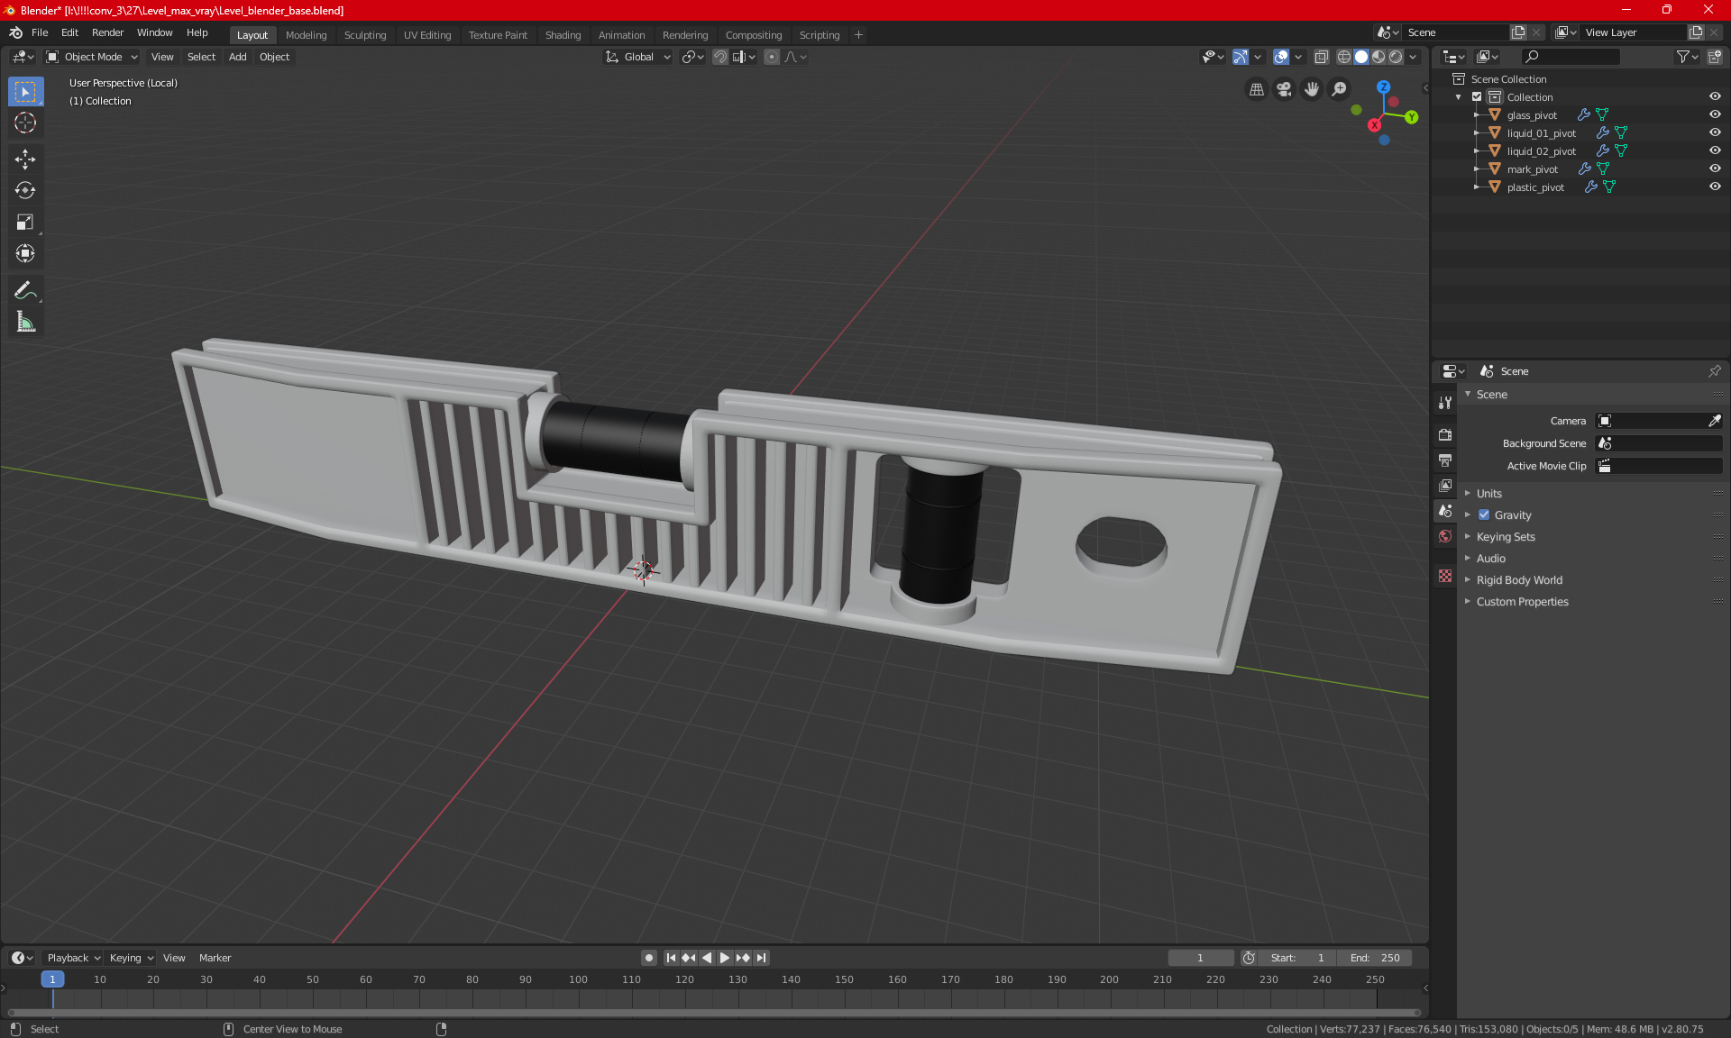1731x1038 pixels.
Task: Choose the Measure tool
Action: 25,322
